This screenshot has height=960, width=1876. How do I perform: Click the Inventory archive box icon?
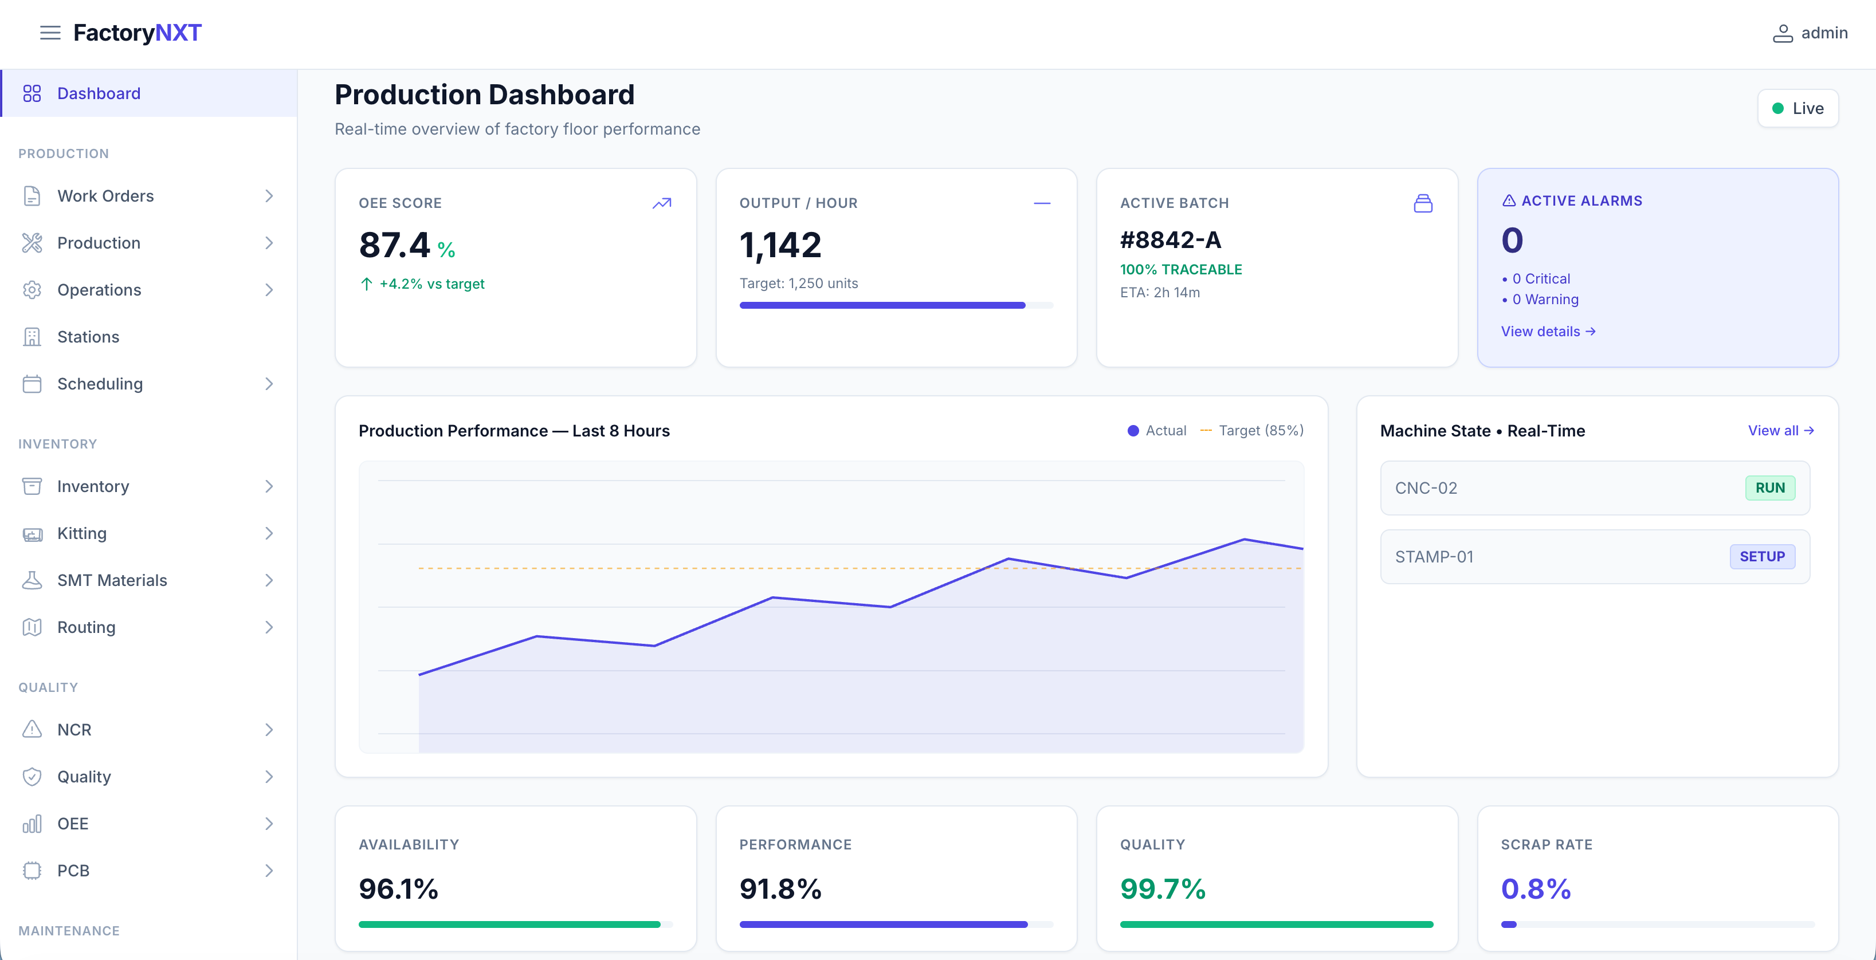coord(32,486)
